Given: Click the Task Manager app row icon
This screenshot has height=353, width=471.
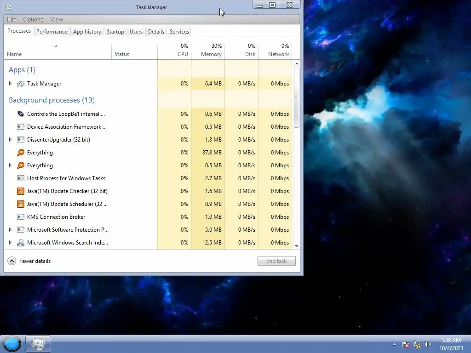Looking at the screenshot, I should 20,84.
